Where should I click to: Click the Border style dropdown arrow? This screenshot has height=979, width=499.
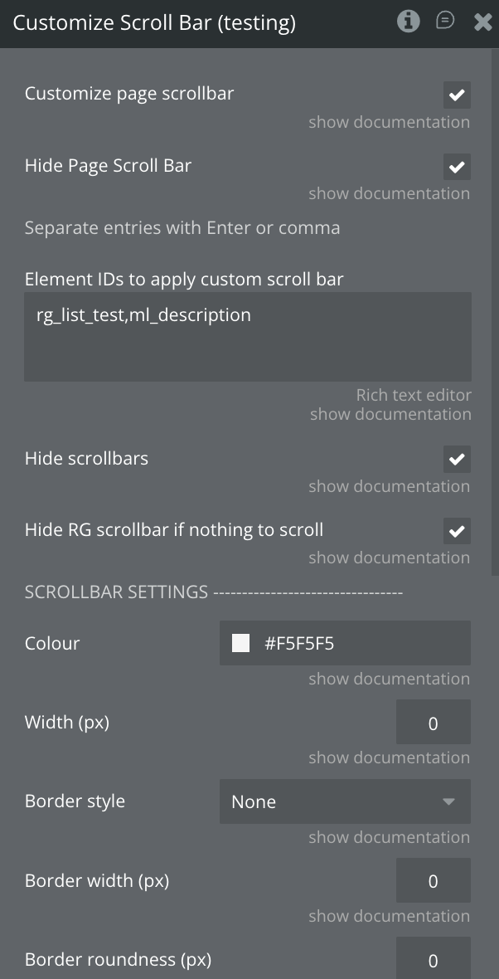pos(448,801)
